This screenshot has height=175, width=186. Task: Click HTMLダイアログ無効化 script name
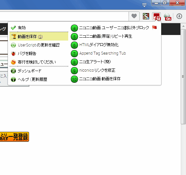pos(99,45)
